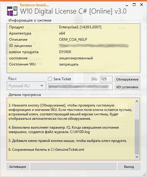Click the Состояние WU row label
The height and width of the screenshot is (177, 147).
(22, 64)
